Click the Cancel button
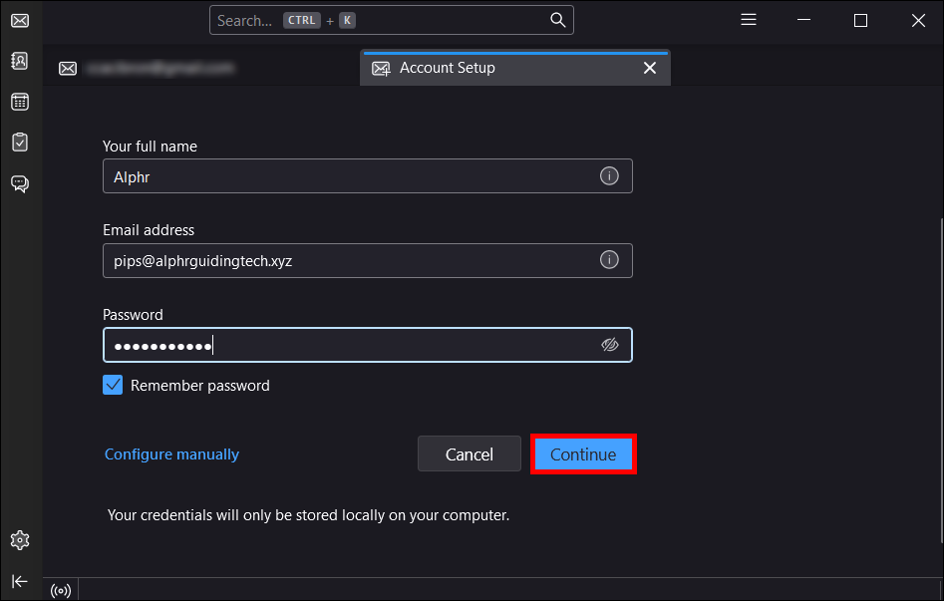This screenshot has width=944, height=601. click(x=470, y=454)
